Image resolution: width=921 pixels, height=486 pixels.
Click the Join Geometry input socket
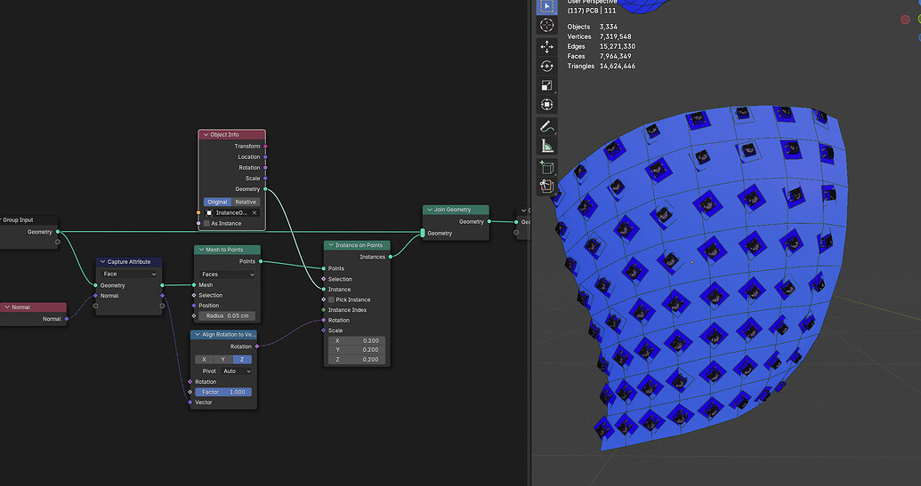(x=423, y=234)
